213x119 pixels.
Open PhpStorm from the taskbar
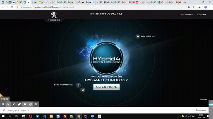coord(86,116)
